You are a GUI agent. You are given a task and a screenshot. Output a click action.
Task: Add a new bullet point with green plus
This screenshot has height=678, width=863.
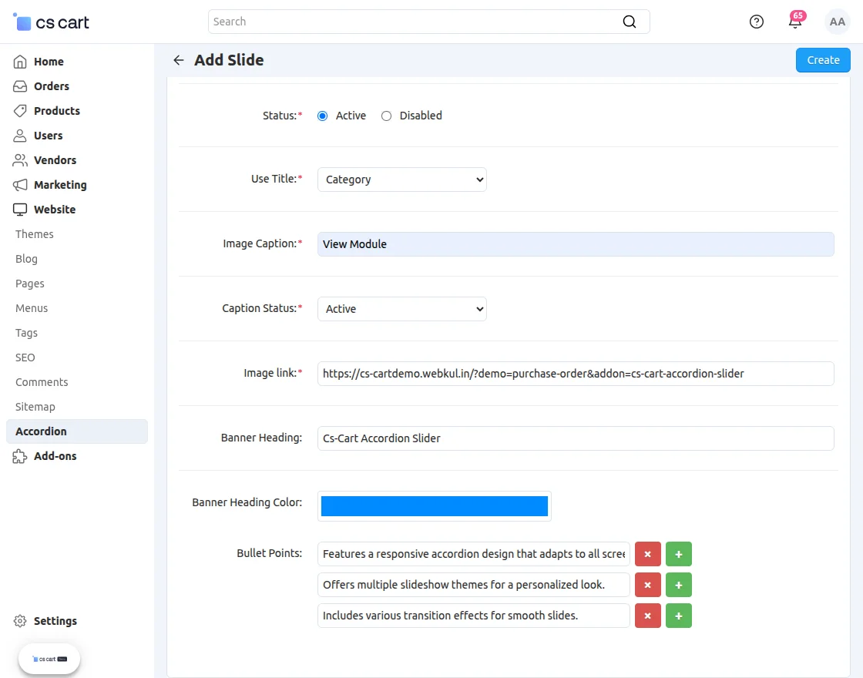[x=678, y=554]
